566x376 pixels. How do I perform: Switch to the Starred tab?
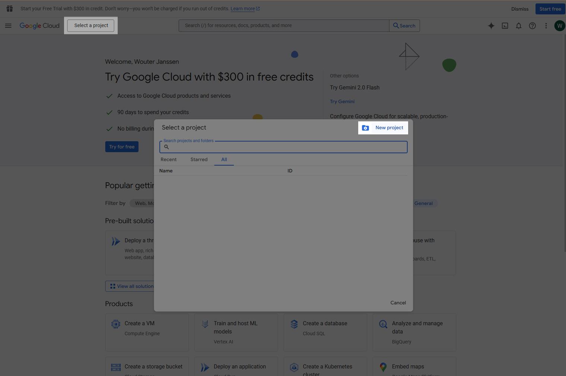click(x=199, y=159)
